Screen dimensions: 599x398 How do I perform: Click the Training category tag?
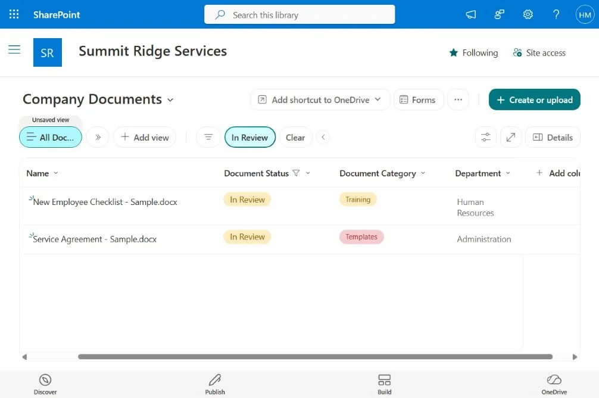(358, 199)
